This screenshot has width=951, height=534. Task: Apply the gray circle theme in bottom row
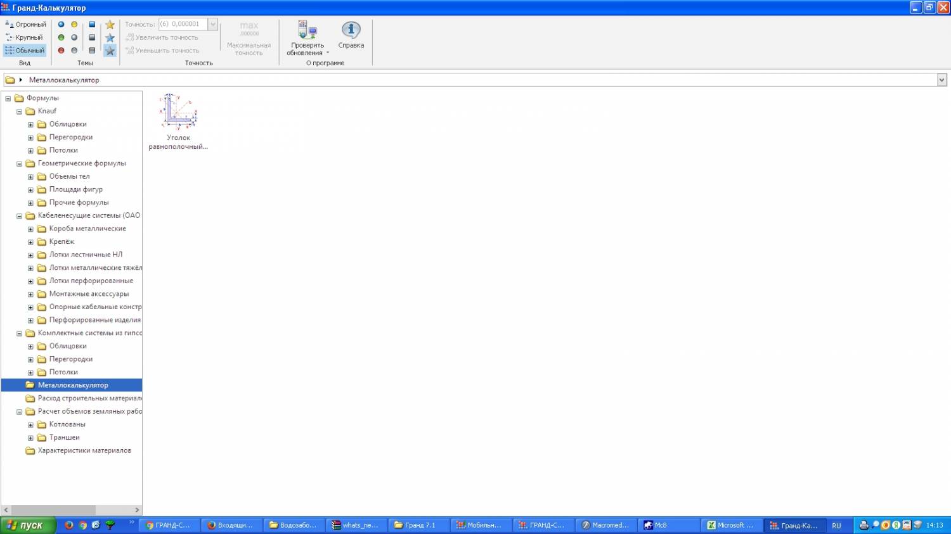pos(74,51)
